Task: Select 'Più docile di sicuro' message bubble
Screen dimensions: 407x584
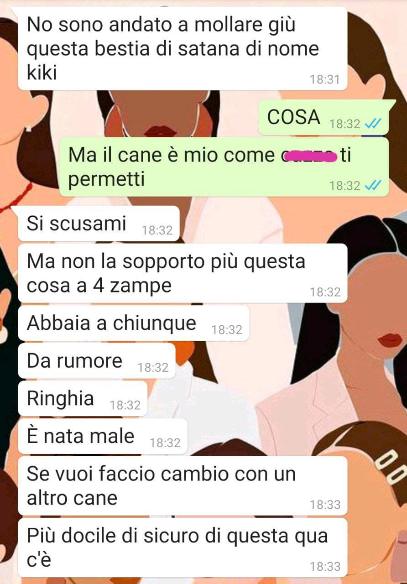Action: point(183,547)
